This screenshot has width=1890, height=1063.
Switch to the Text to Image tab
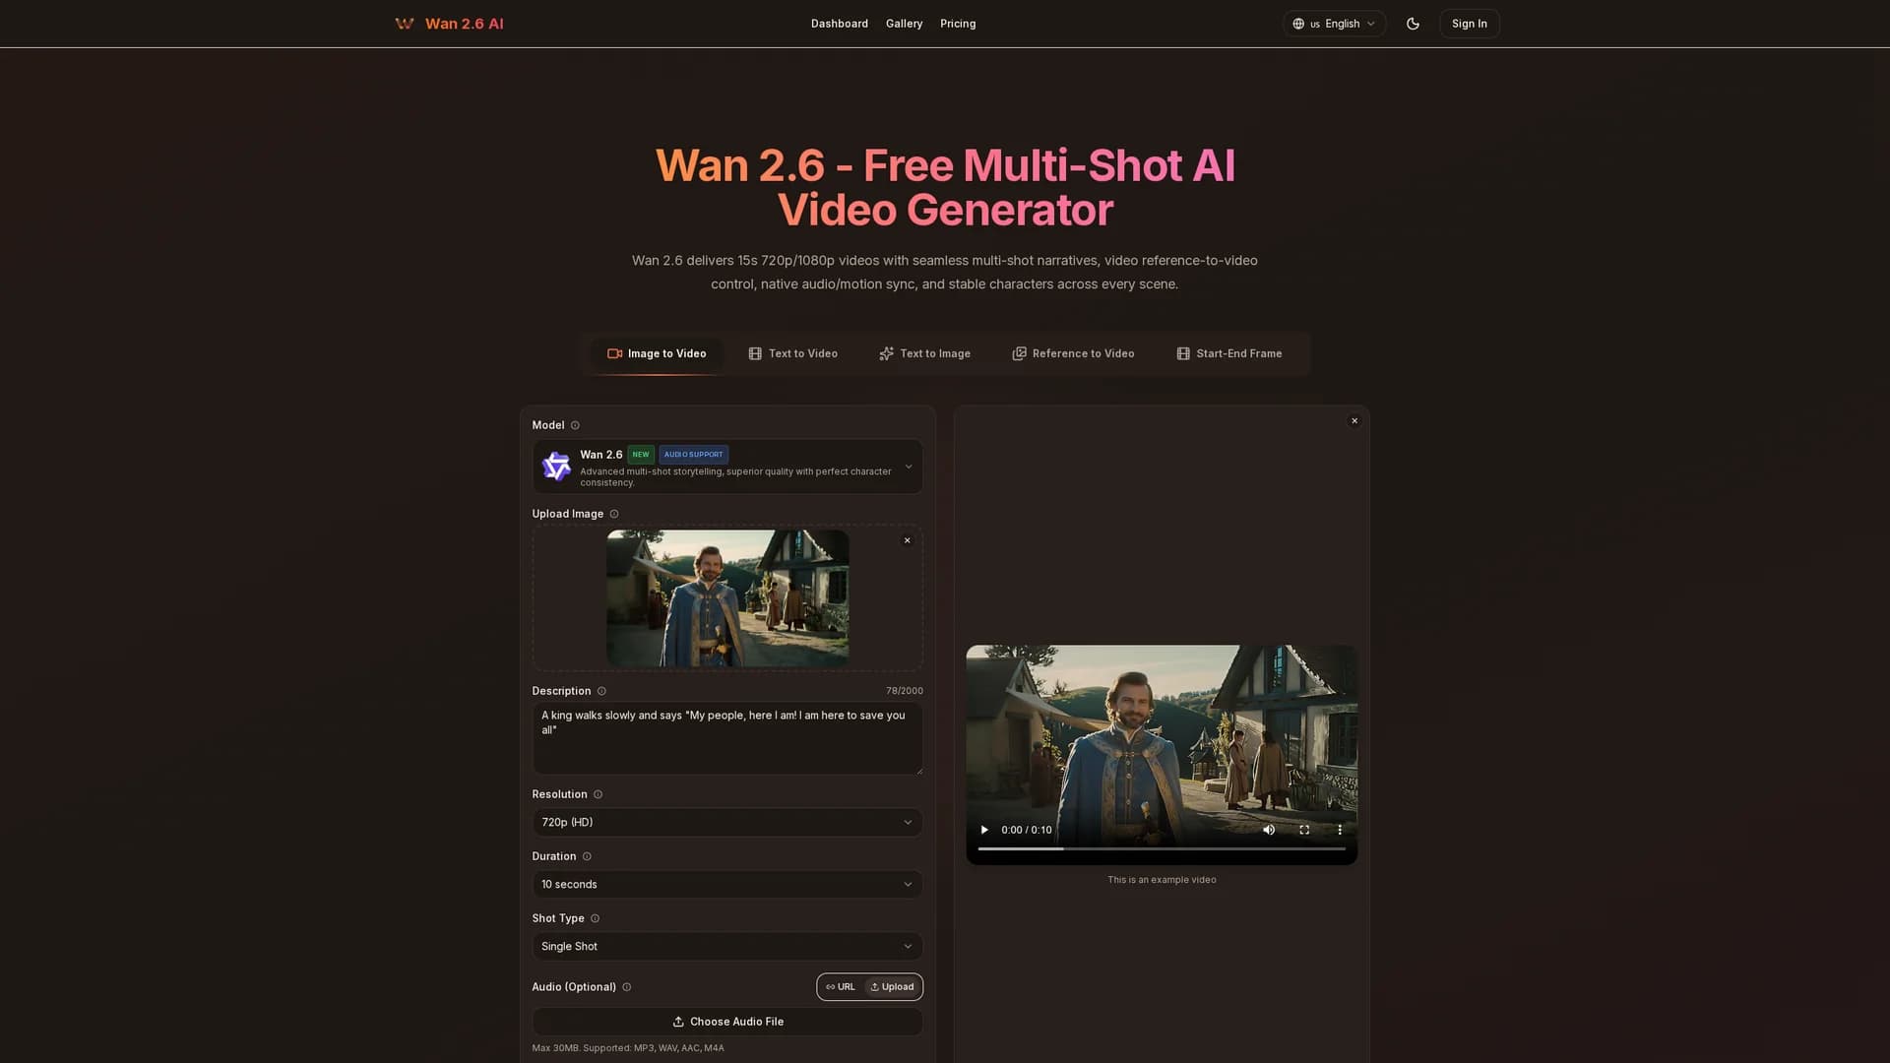coord(924,353)
